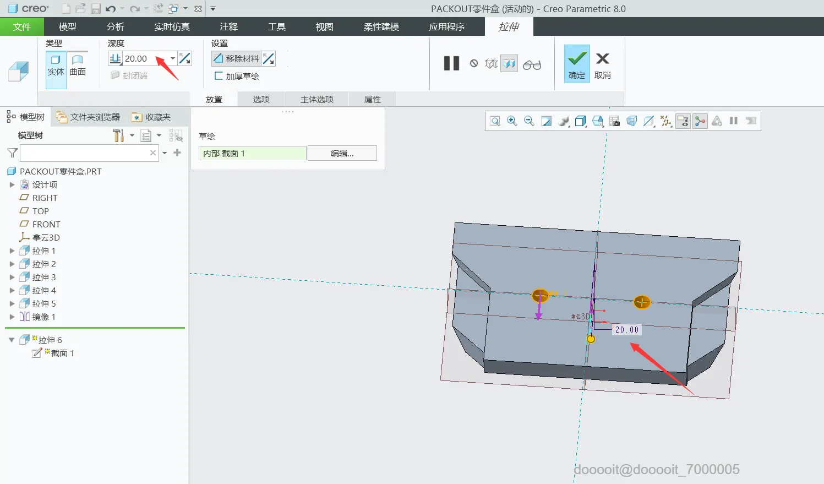The height and width of the screenshot is (484, 824).
Task: Open the Undo history dropdown arrow
Action: click(x=122, y=9)
